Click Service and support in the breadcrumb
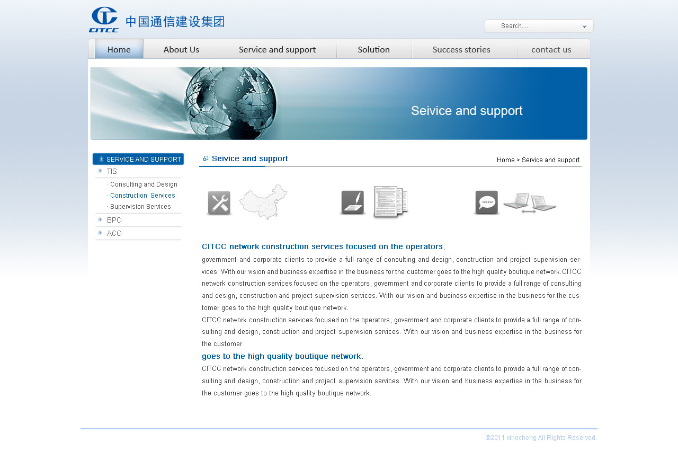The image size is (678, 459). coord(551,160)
